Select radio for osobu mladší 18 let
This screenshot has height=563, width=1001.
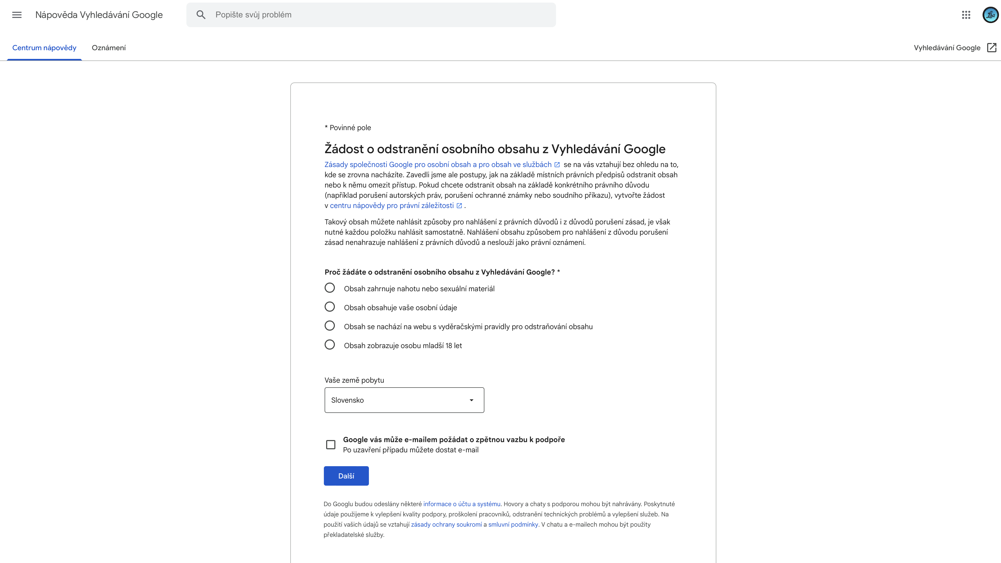329,345
